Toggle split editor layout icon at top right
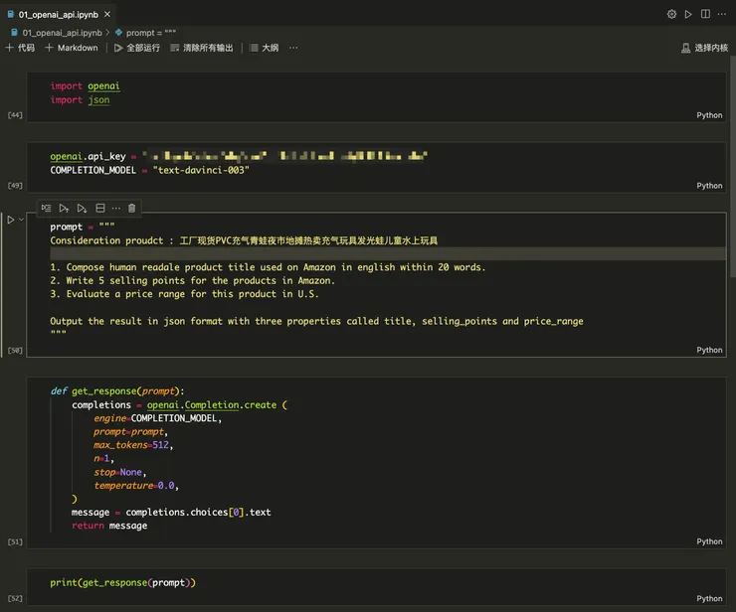Image resolution: width=736 pixels, height=612 pixels. point(705,14)
